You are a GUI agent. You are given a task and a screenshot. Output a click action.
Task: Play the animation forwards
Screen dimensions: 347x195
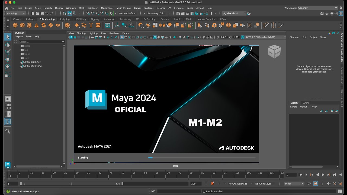click(x=323, y=175)
